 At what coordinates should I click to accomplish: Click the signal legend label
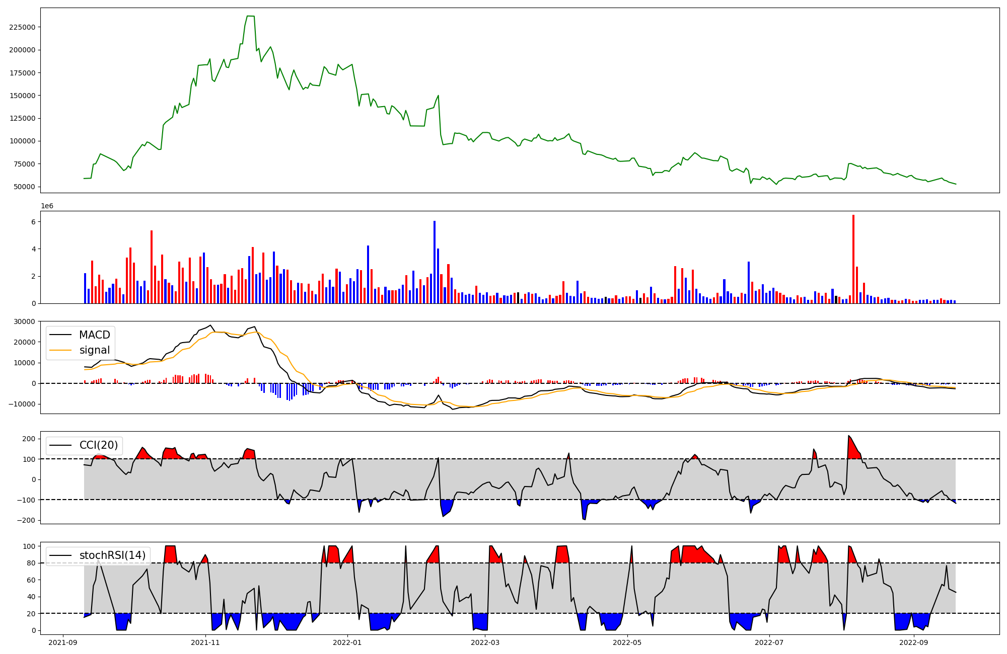pos(94,350)
